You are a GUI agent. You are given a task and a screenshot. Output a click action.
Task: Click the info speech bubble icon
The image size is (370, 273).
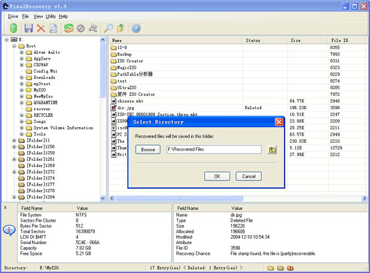[x=9, y=230]
